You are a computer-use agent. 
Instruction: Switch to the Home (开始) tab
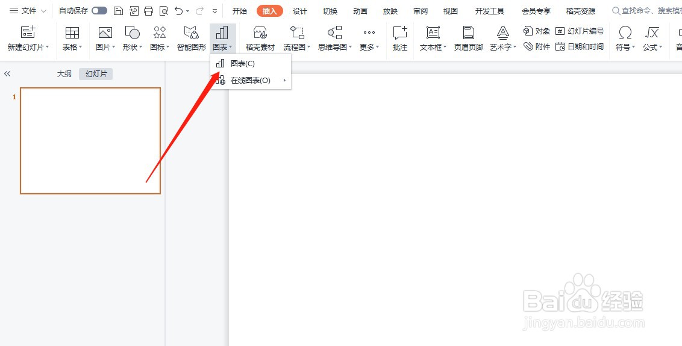click(x=239, y=11)
